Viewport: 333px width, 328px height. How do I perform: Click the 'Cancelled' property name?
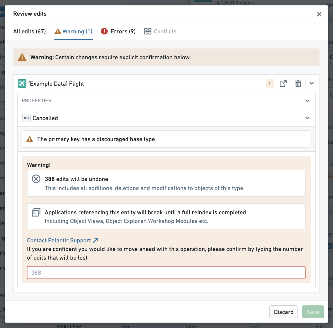tap(45, 118)
